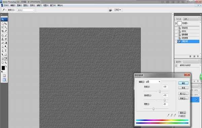Select the Type (T) tool
Viewport: 202px width, 128px height.
pyautogui.click(x=6, y=51)
